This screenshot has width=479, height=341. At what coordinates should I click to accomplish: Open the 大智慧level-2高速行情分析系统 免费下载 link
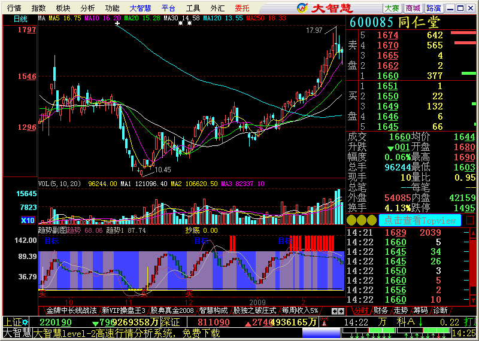tap(126, 333)
